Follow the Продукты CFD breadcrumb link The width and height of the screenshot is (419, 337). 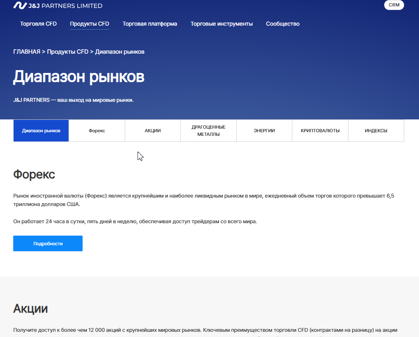click(x=67, y=52)
